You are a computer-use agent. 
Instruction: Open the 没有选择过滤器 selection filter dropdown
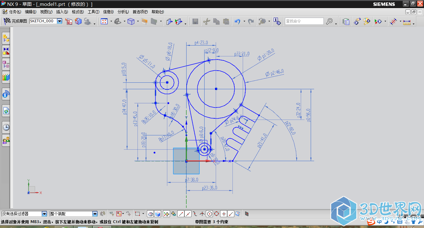click(x=44, y=214)
